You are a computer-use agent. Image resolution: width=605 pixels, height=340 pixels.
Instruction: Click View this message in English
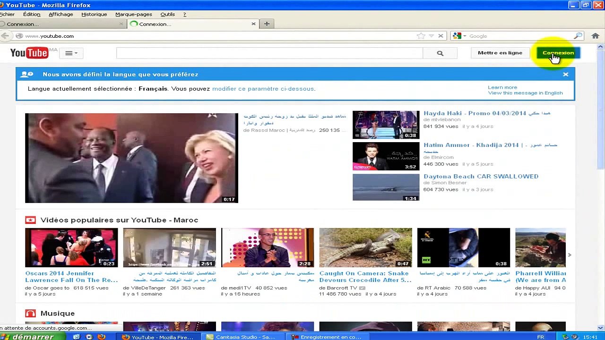pyautogui.click(x=525, y=93)
